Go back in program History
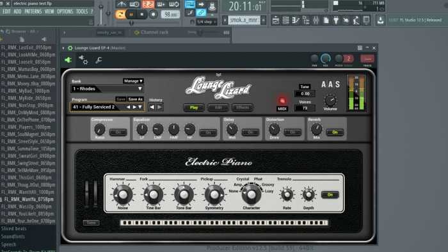Viewport: 448px width, 252px height. click(152, 107)
